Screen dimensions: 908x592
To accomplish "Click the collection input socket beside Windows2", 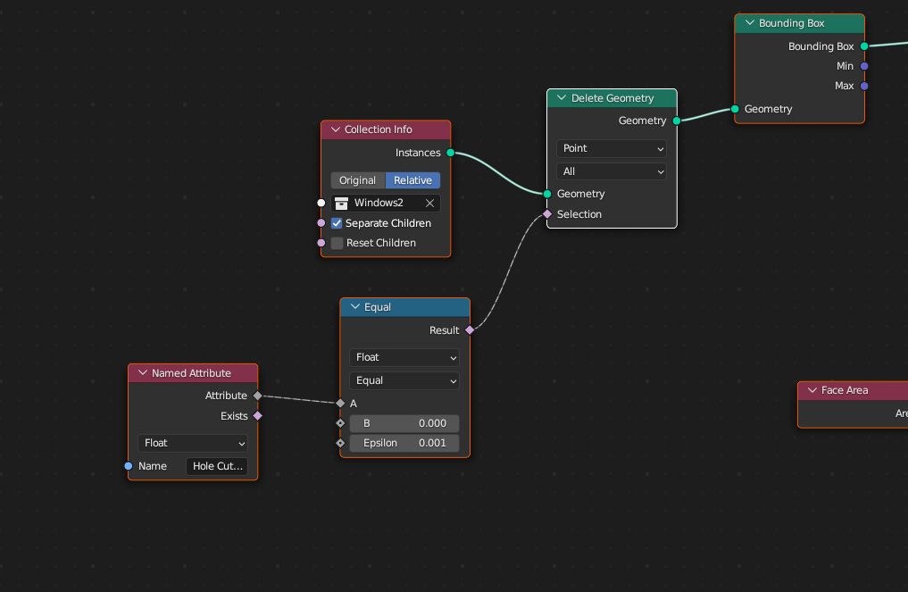I will (x=321, y=203).
